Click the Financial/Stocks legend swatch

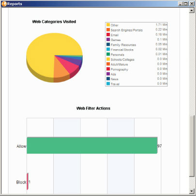[x=108, y=49]
